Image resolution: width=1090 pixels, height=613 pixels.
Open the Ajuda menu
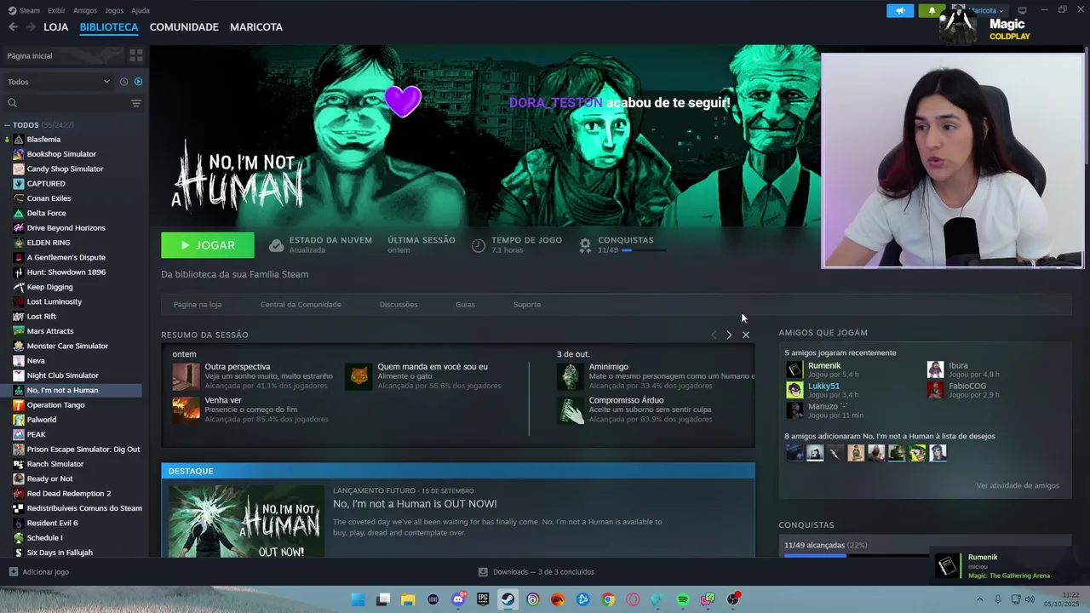coord(141,10)
